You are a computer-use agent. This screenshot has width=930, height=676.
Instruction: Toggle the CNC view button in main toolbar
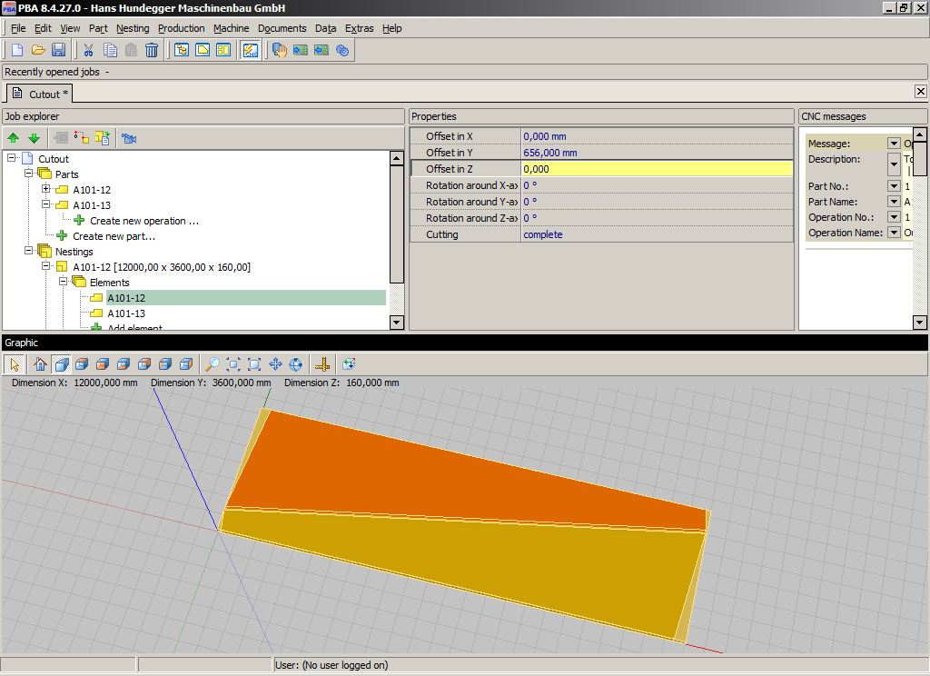coord(250,50)
